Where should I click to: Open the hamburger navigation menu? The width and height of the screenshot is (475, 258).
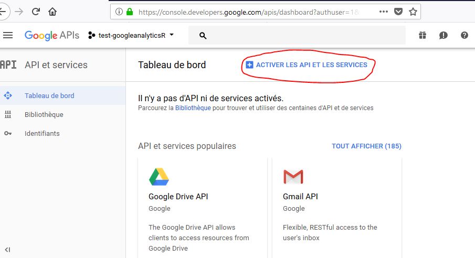coord(8,36)
